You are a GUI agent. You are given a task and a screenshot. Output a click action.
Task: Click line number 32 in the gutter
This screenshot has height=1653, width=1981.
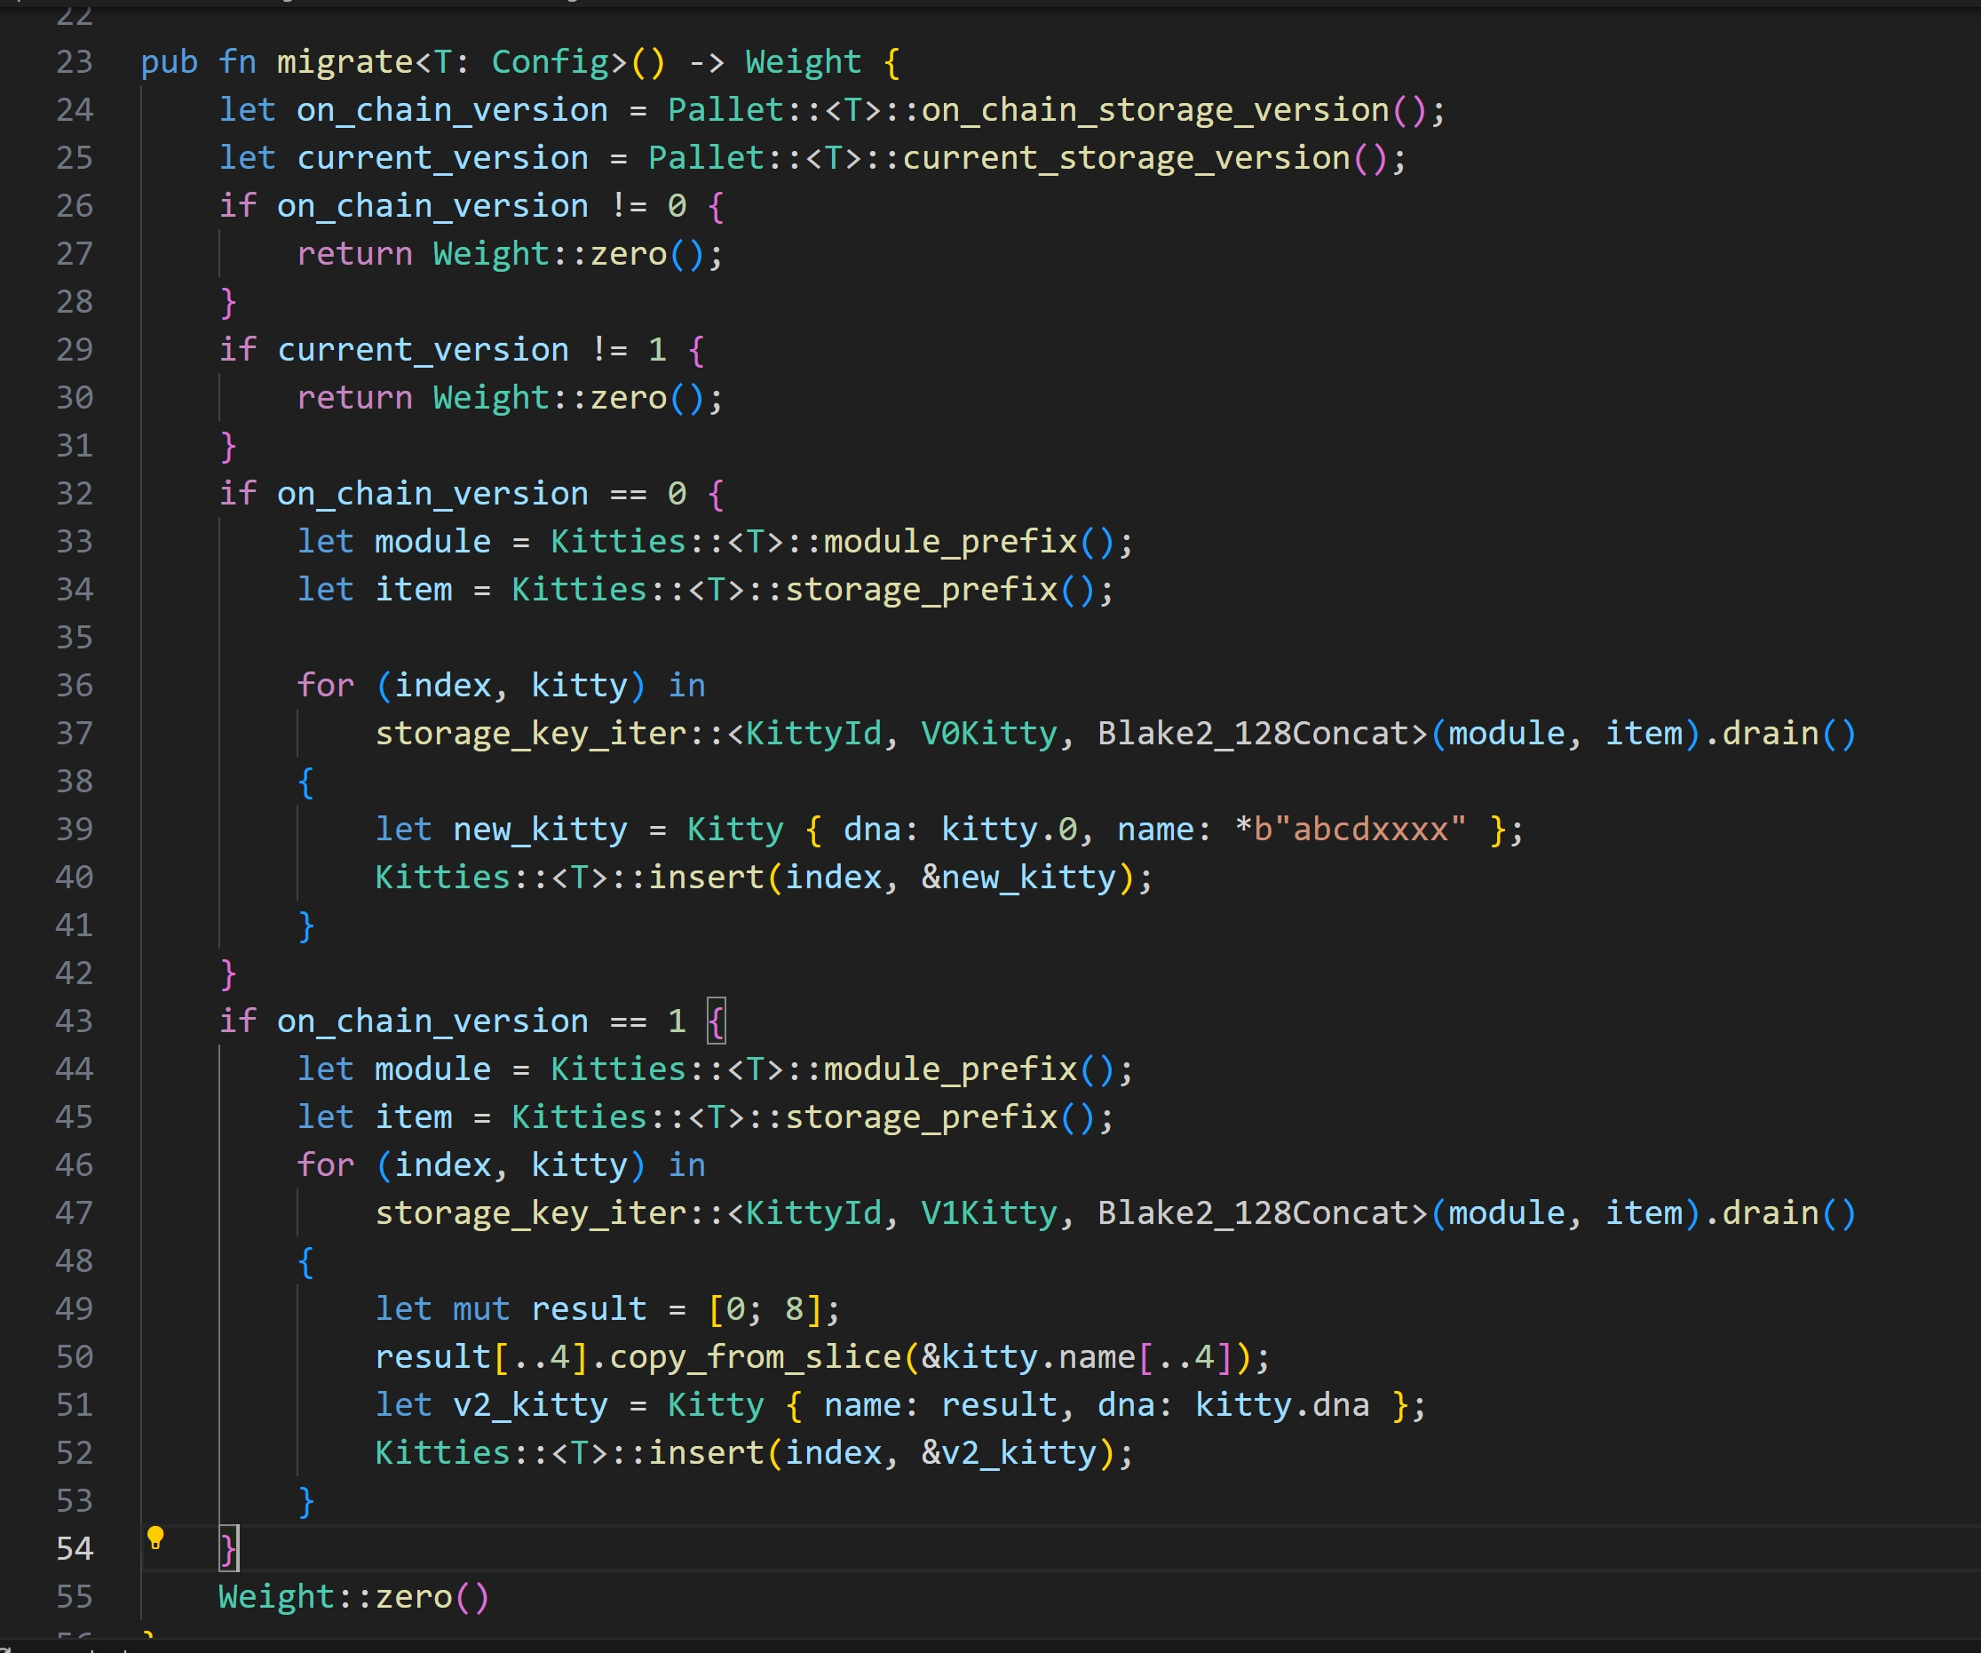(75, 494)
